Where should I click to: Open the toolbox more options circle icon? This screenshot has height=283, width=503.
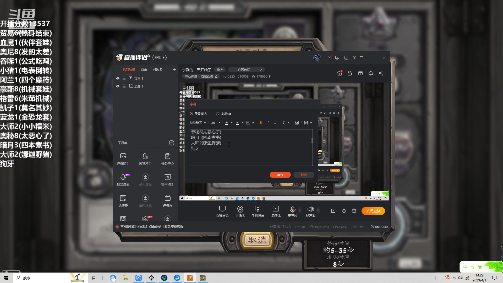pos(172,143)
